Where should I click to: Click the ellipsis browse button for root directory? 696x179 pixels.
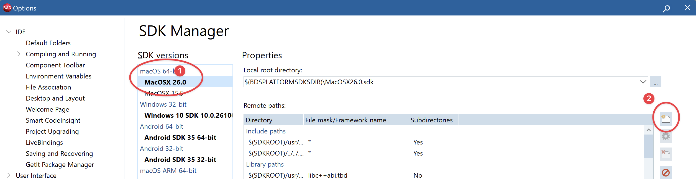coord(656,82)
